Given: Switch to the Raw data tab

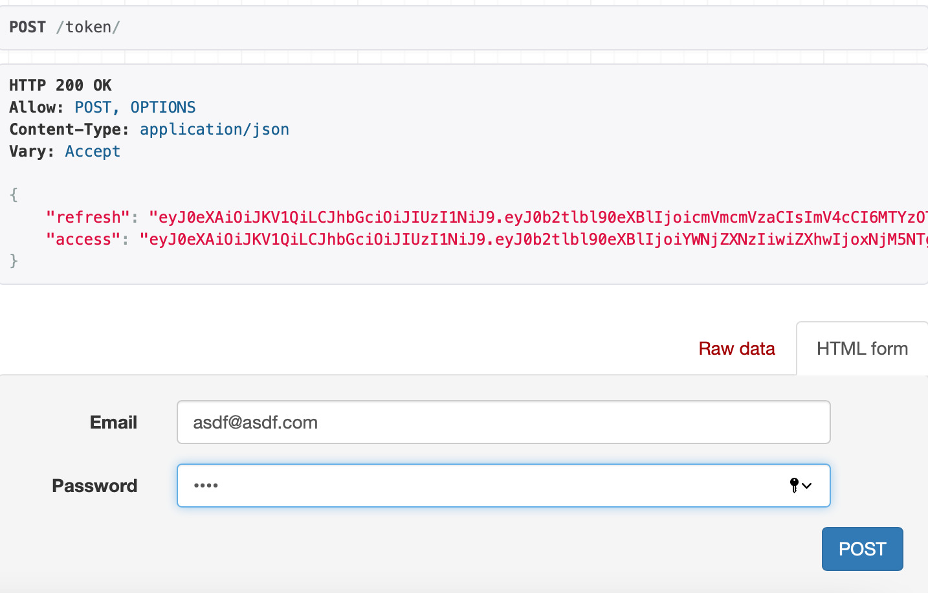Looking at the screenshot, I should click(736, 348).
